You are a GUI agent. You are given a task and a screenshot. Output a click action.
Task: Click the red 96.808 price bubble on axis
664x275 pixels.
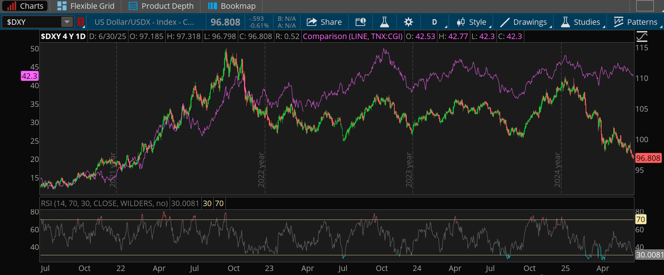pyautogui.click(x=648, y=158)
